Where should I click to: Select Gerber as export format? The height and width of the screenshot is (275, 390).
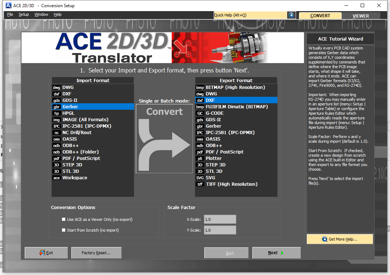236,126
